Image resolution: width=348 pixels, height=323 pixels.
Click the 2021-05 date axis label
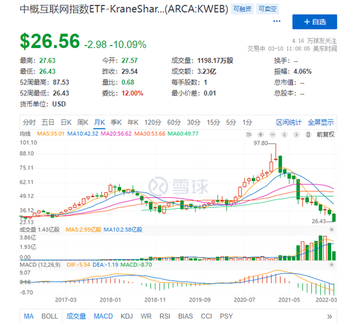289,300
